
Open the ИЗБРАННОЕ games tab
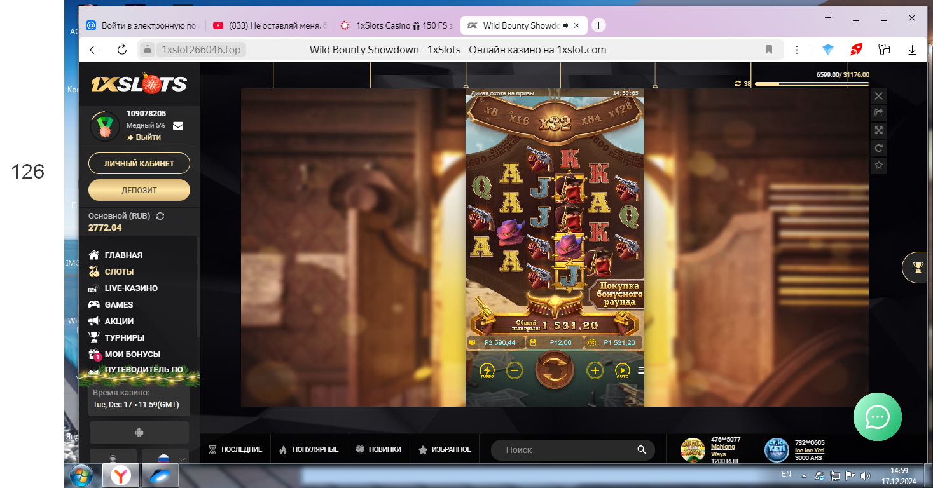[445, 449]
